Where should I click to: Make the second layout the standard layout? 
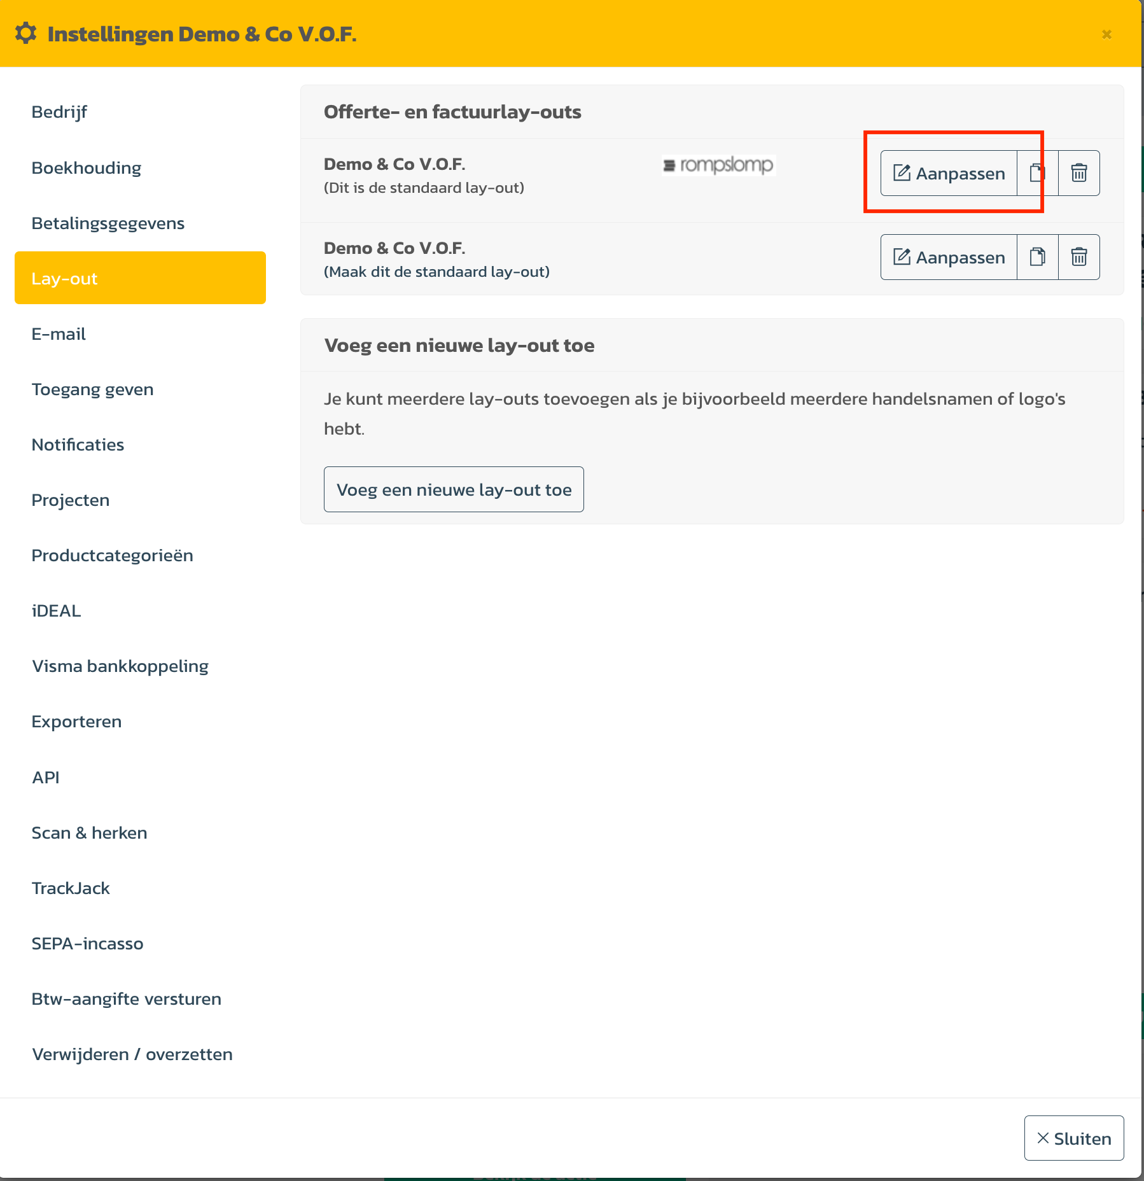pos(436,272)
